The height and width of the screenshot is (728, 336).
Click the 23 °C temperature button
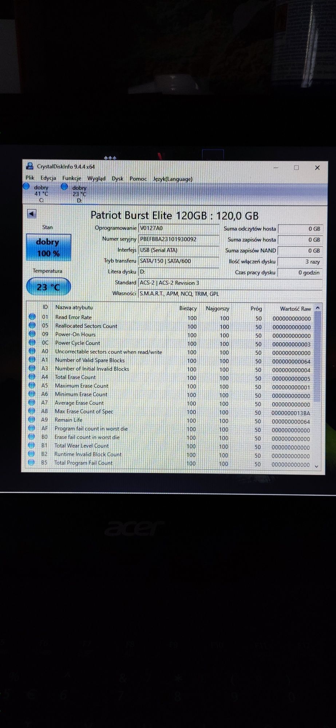(x=48, y=287)
